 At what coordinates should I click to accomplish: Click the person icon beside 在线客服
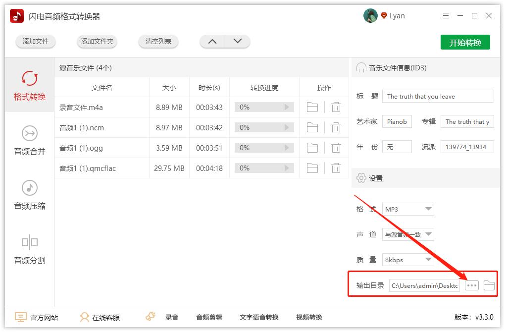point(84,317)
